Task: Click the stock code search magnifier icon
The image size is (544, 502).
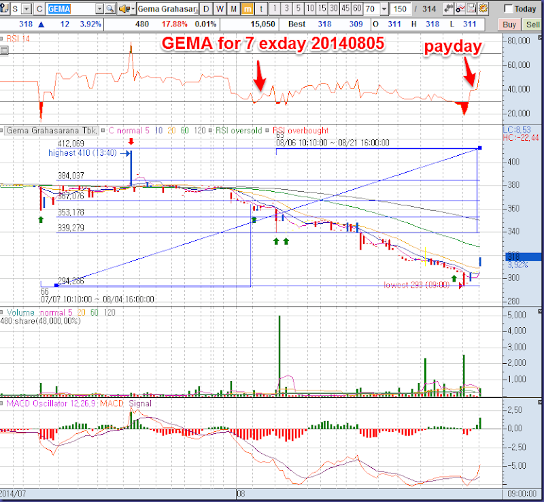Action: point(110,9)
